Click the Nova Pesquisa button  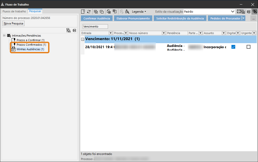coord(14,23)
